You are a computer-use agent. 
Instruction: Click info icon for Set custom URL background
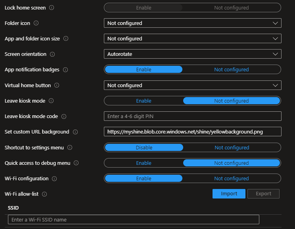coord(75,132)
